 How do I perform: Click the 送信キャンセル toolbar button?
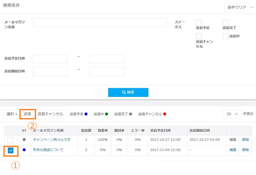tap(51, 114)
